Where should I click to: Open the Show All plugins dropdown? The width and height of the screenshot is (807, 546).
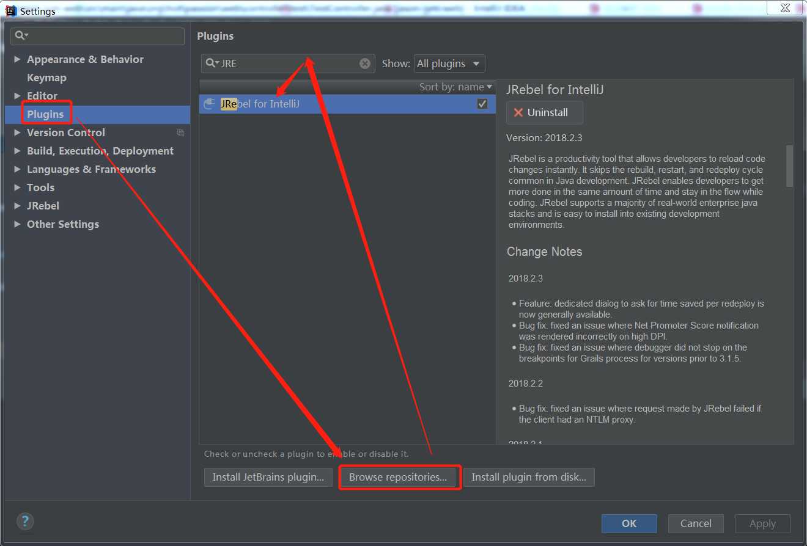449,64
